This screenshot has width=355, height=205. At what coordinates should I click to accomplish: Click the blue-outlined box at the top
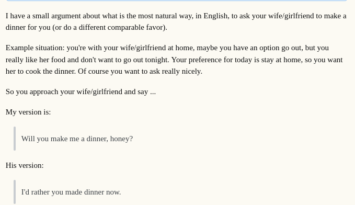[x=177, y=1]
